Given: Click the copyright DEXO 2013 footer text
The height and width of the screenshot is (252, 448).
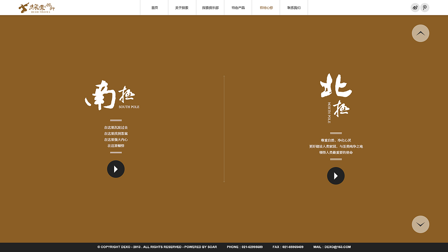Looking at the screenshot, I should point(157,247).
